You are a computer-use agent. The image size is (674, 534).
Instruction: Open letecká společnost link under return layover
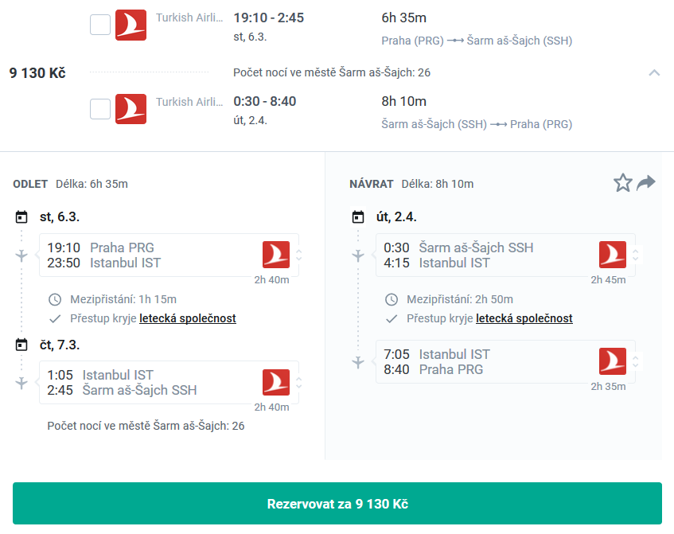524,318
